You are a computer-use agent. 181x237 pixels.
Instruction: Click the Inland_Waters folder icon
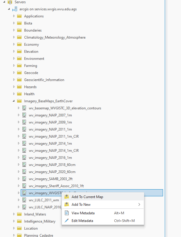click(19, 214)
